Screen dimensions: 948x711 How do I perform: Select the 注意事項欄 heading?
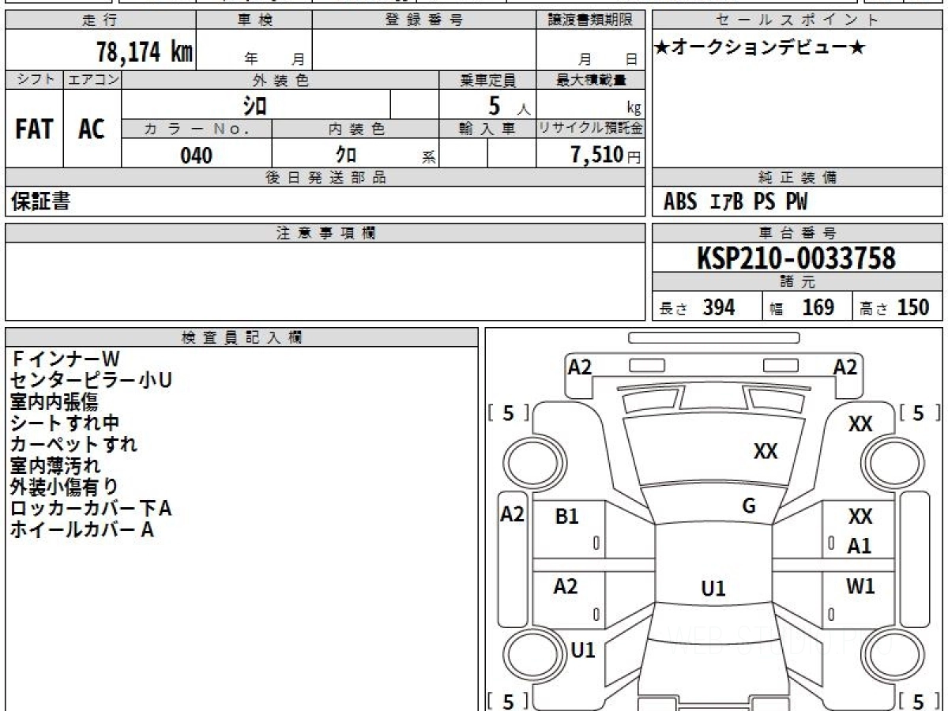[x=325, y=233]
